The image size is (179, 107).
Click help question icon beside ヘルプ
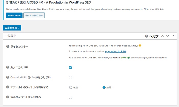coord(147,36)
